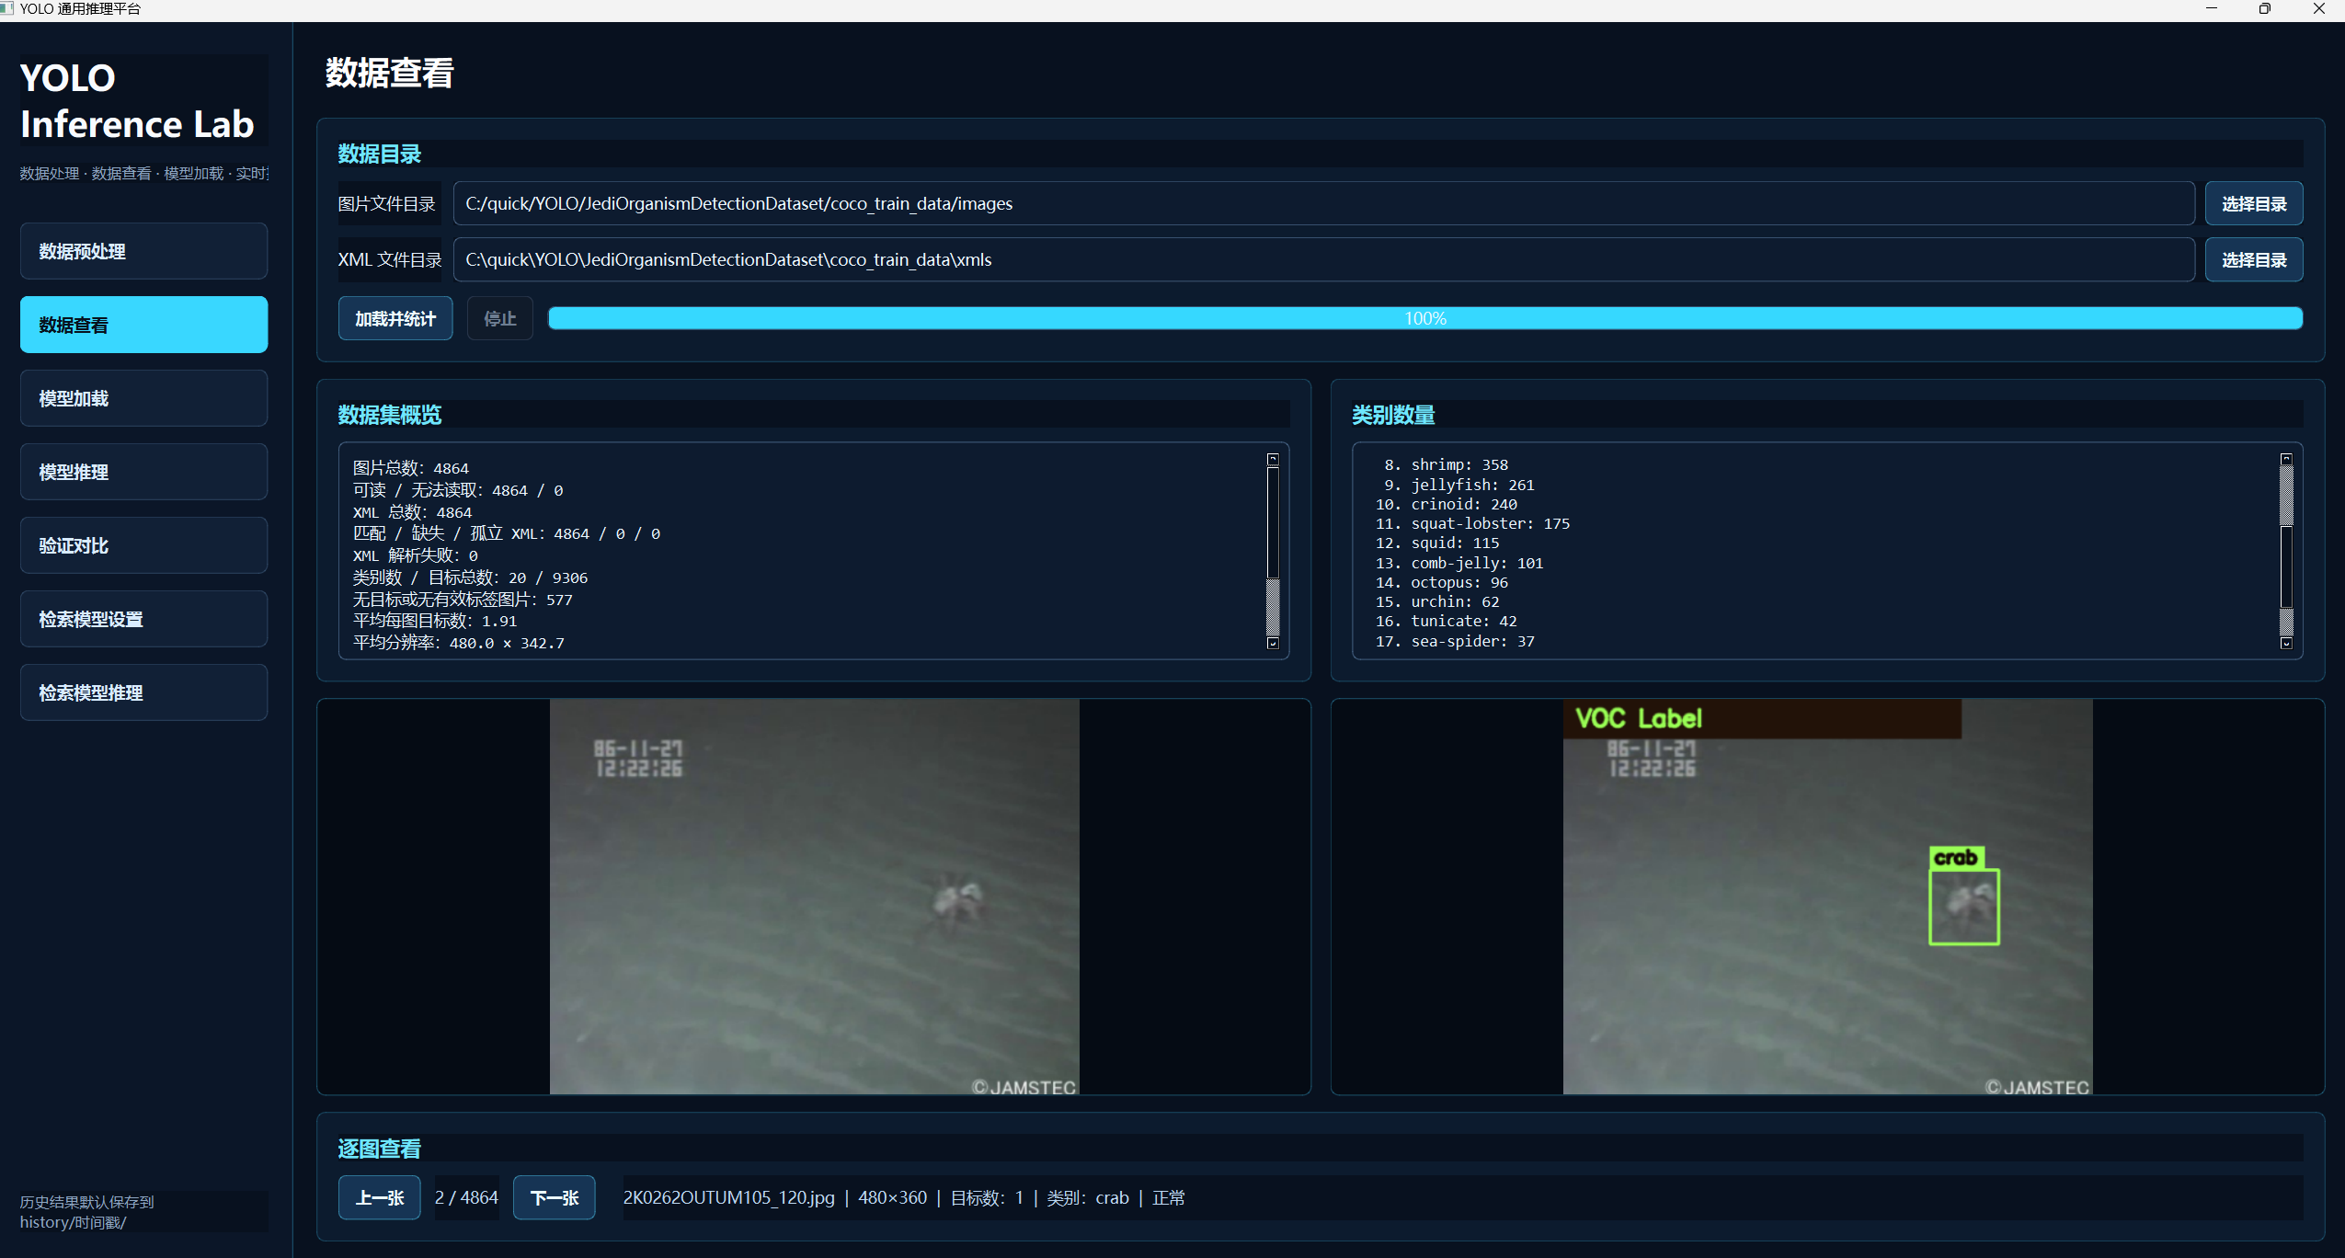Viewport: 2345px width, 1258px height.
Task: Open the 数据预处理 sidebar page
Action: coord(143,251)
